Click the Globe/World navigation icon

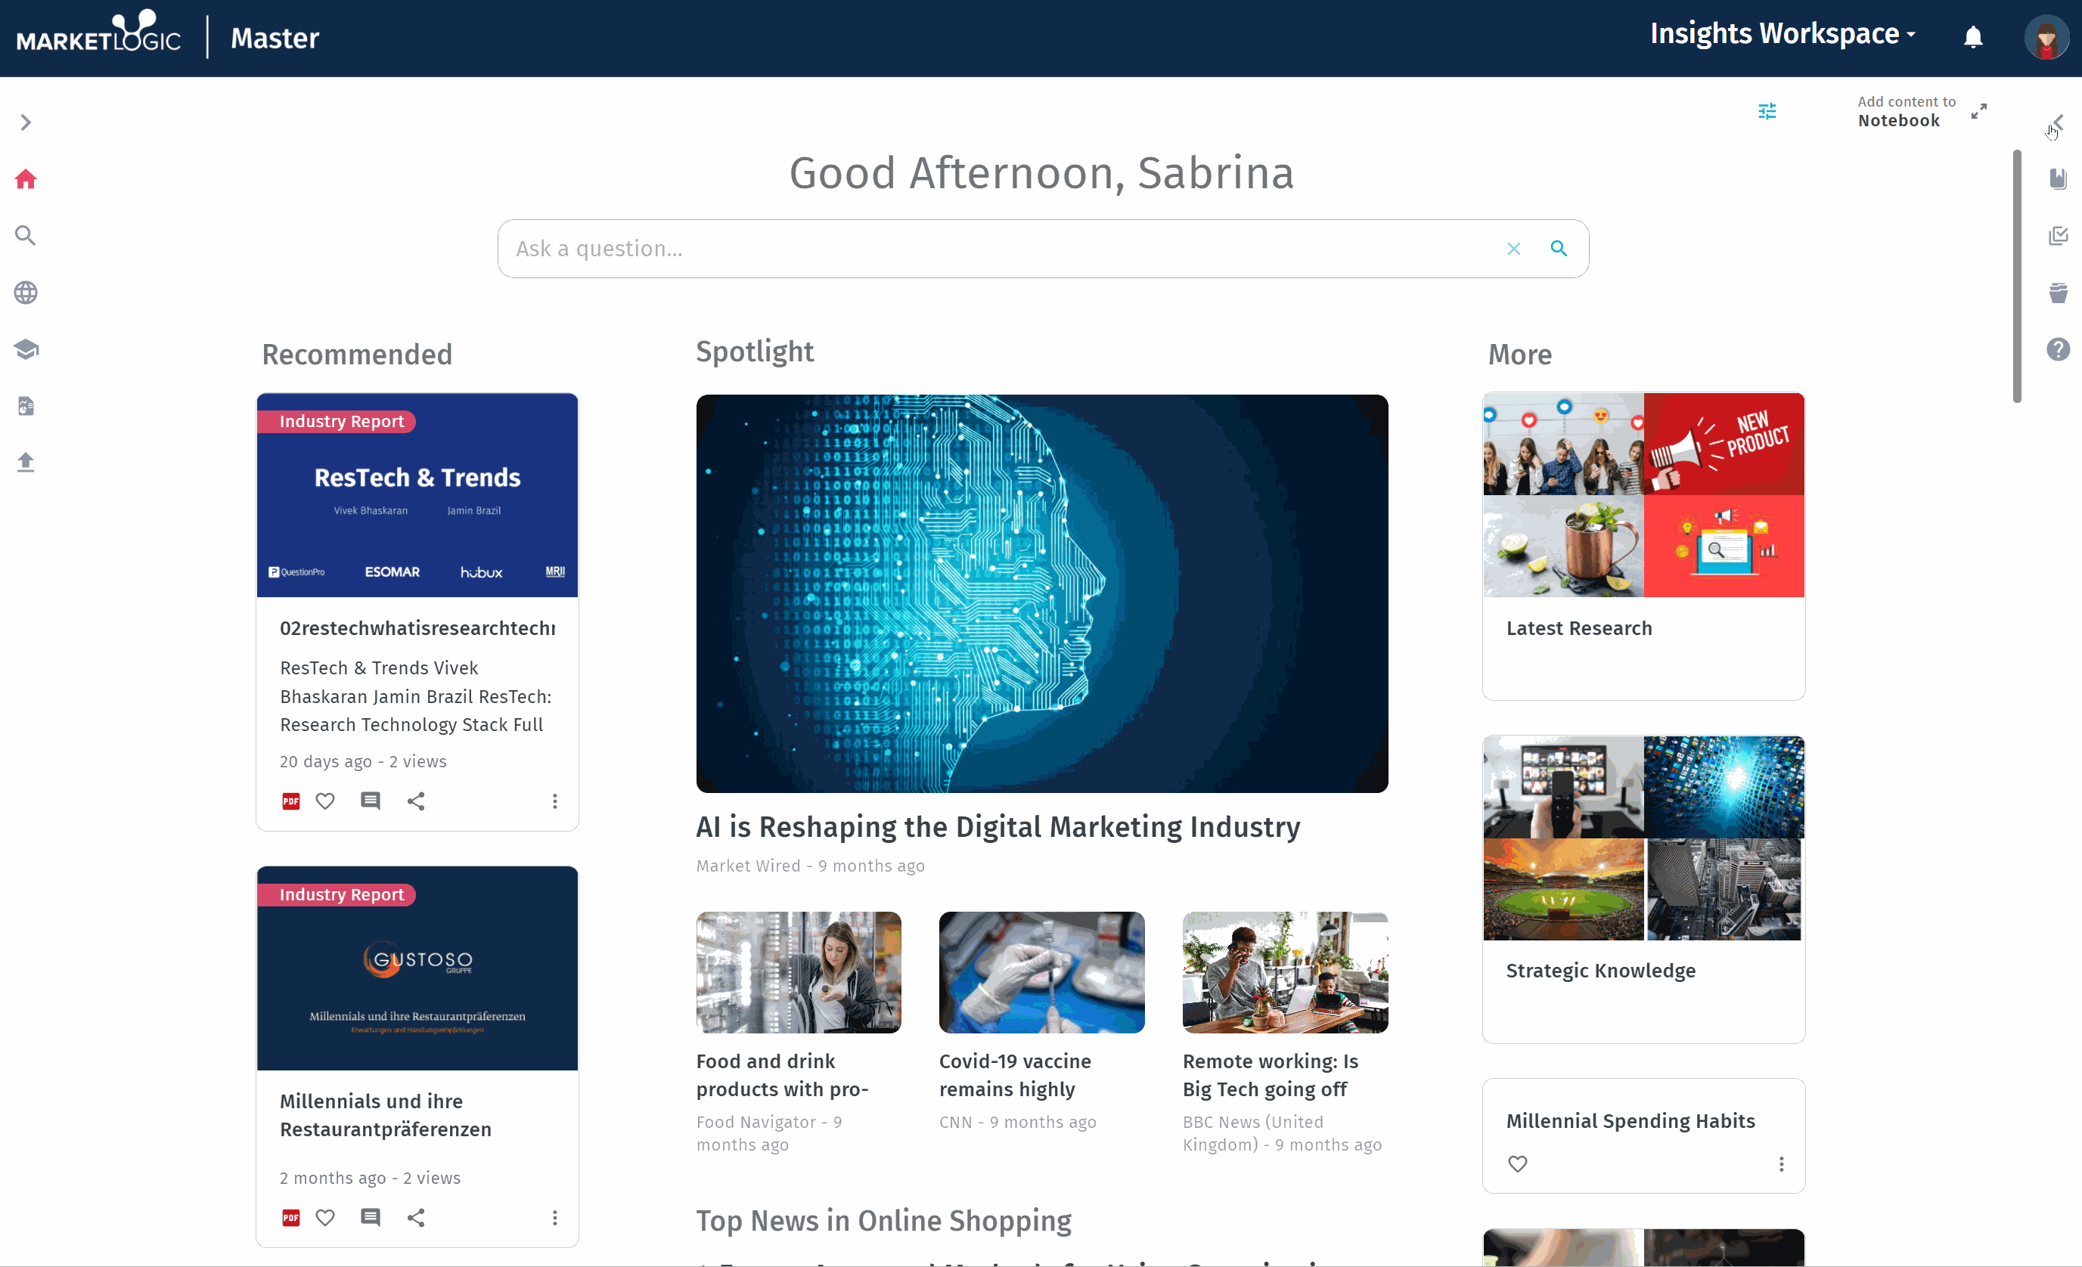[x=26, y=292]
